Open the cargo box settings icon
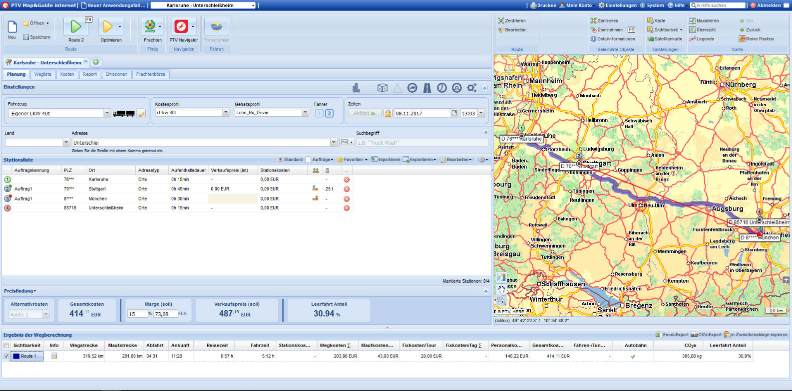 pos(382,88)
